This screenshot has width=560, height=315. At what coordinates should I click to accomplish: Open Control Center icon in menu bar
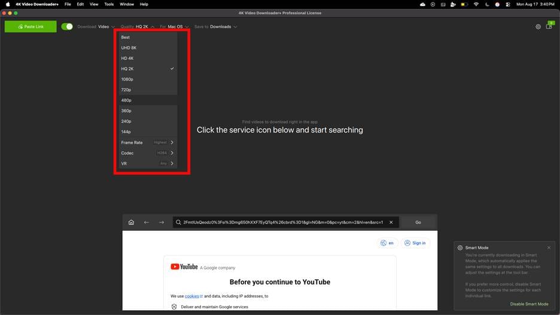(508, 4)
